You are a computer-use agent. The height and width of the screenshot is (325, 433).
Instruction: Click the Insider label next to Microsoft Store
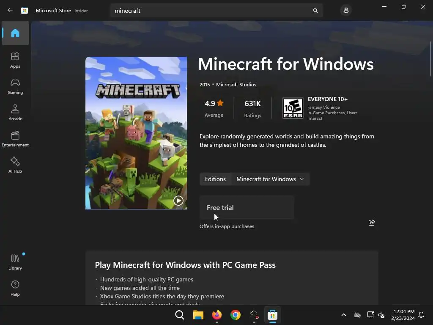[81, 11]
